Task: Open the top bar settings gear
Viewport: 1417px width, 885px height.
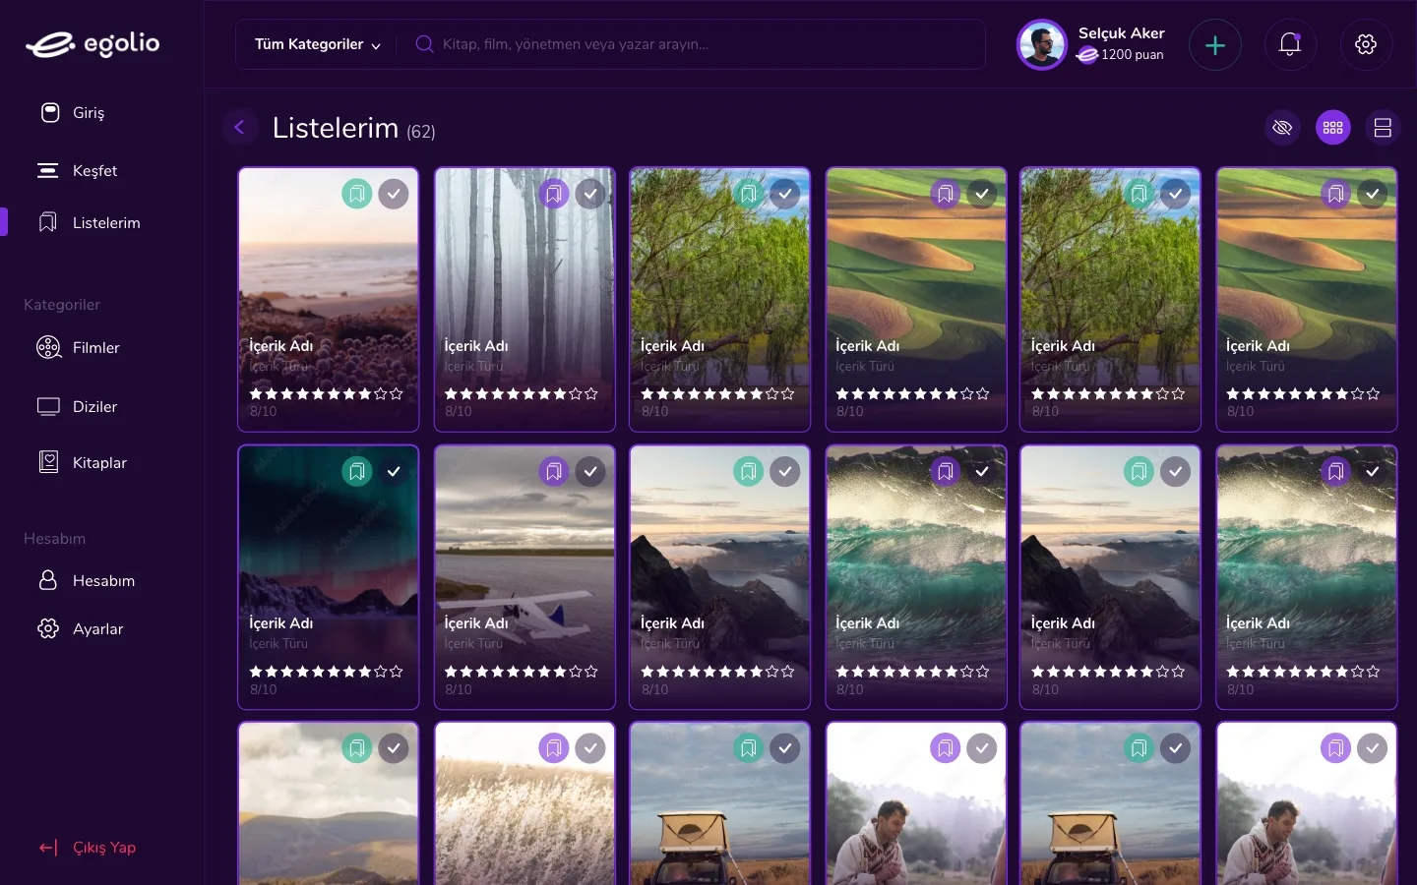Action: (x=1366, y=44)
